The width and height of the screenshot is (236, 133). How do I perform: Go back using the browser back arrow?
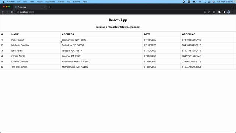click(x=3, y=12)
